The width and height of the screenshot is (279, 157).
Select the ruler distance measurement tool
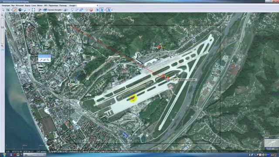14,10
